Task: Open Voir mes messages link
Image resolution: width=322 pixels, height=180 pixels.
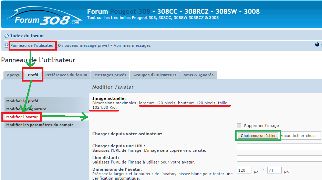Action: coord(132,45)
